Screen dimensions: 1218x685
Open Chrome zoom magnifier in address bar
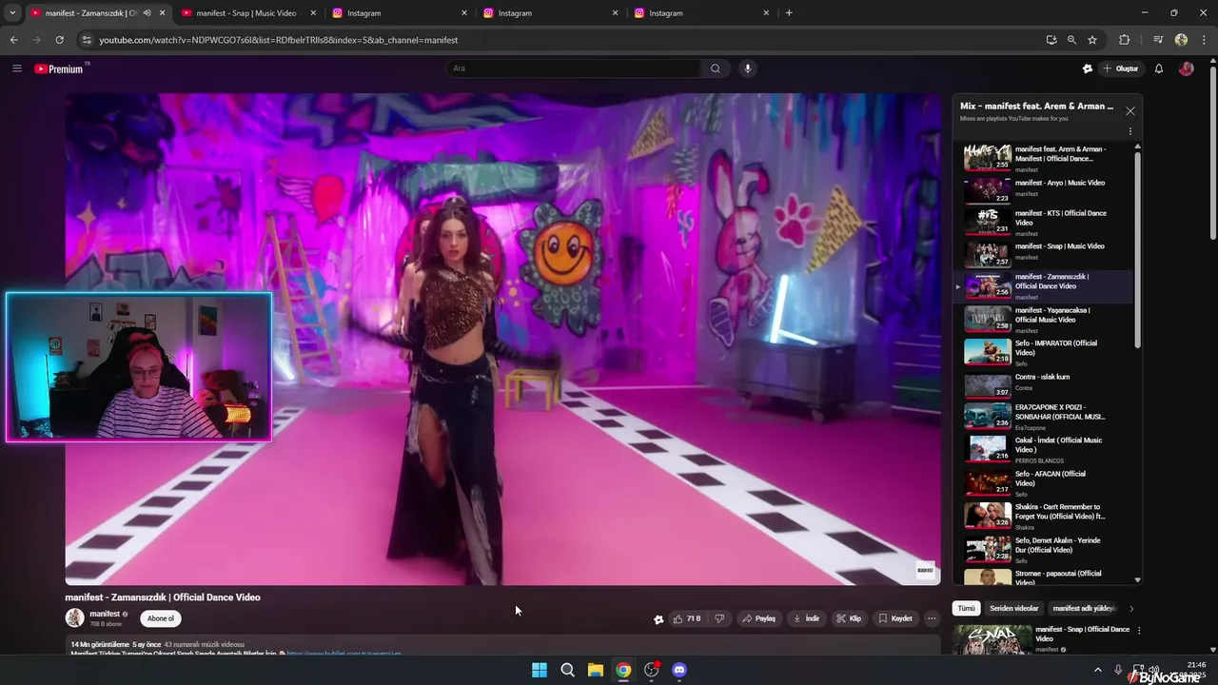1071,40
